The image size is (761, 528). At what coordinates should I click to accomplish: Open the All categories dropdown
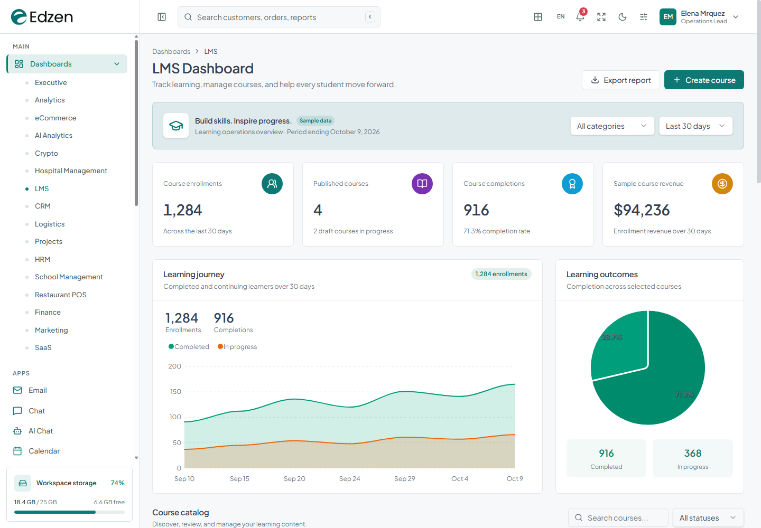pyautogui.click(x=612, y=126)
